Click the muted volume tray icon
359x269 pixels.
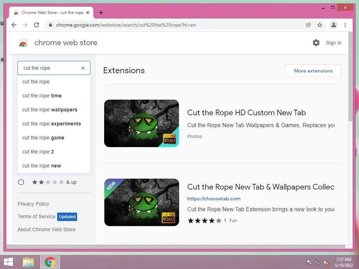(x=326, y=262)
